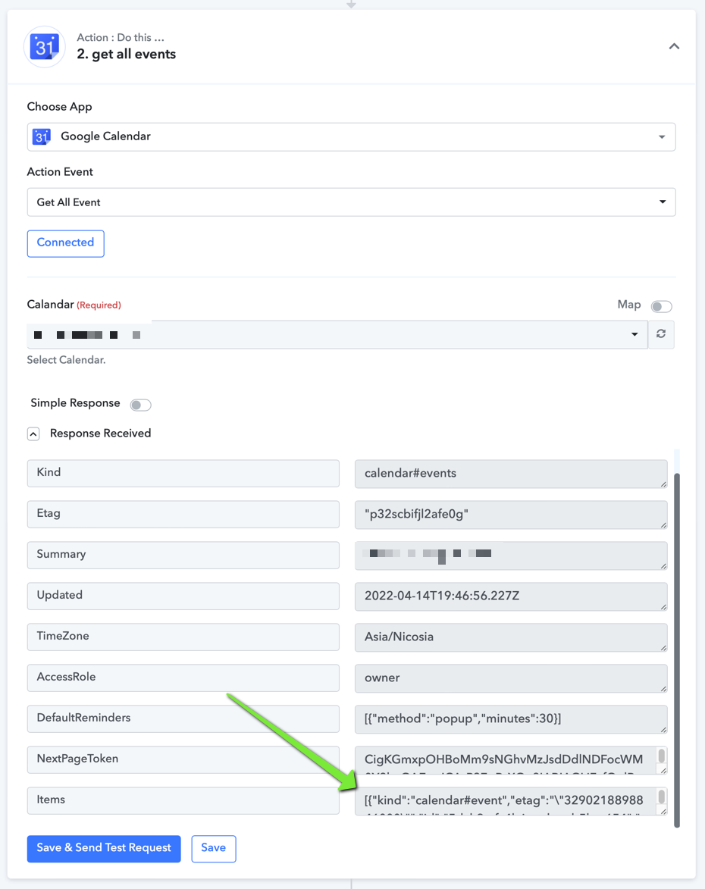Open the Choose App dropdown
Image resolution: width=705 pixels, height=889 pixels.
351,136
